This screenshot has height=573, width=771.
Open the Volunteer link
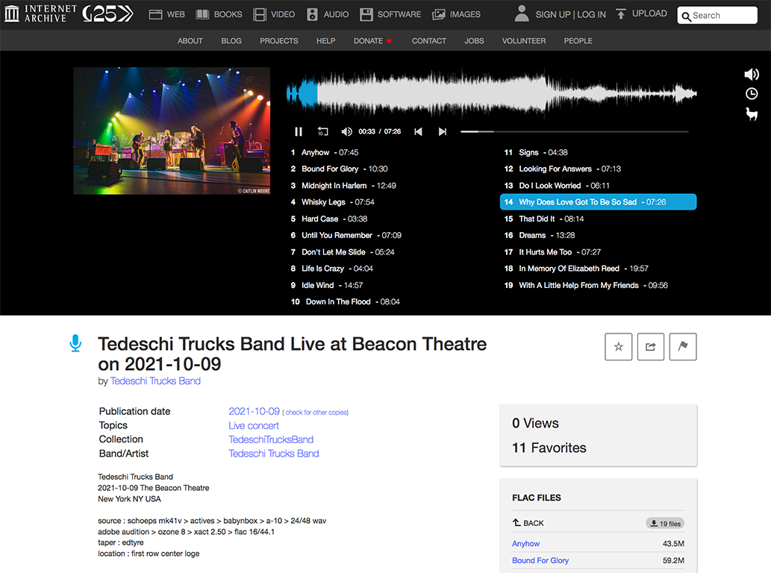(x=524, y=41)
